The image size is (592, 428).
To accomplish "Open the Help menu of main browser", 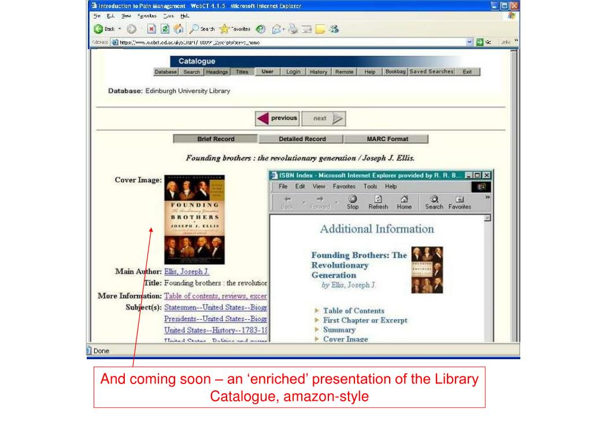I will (184, 16).
